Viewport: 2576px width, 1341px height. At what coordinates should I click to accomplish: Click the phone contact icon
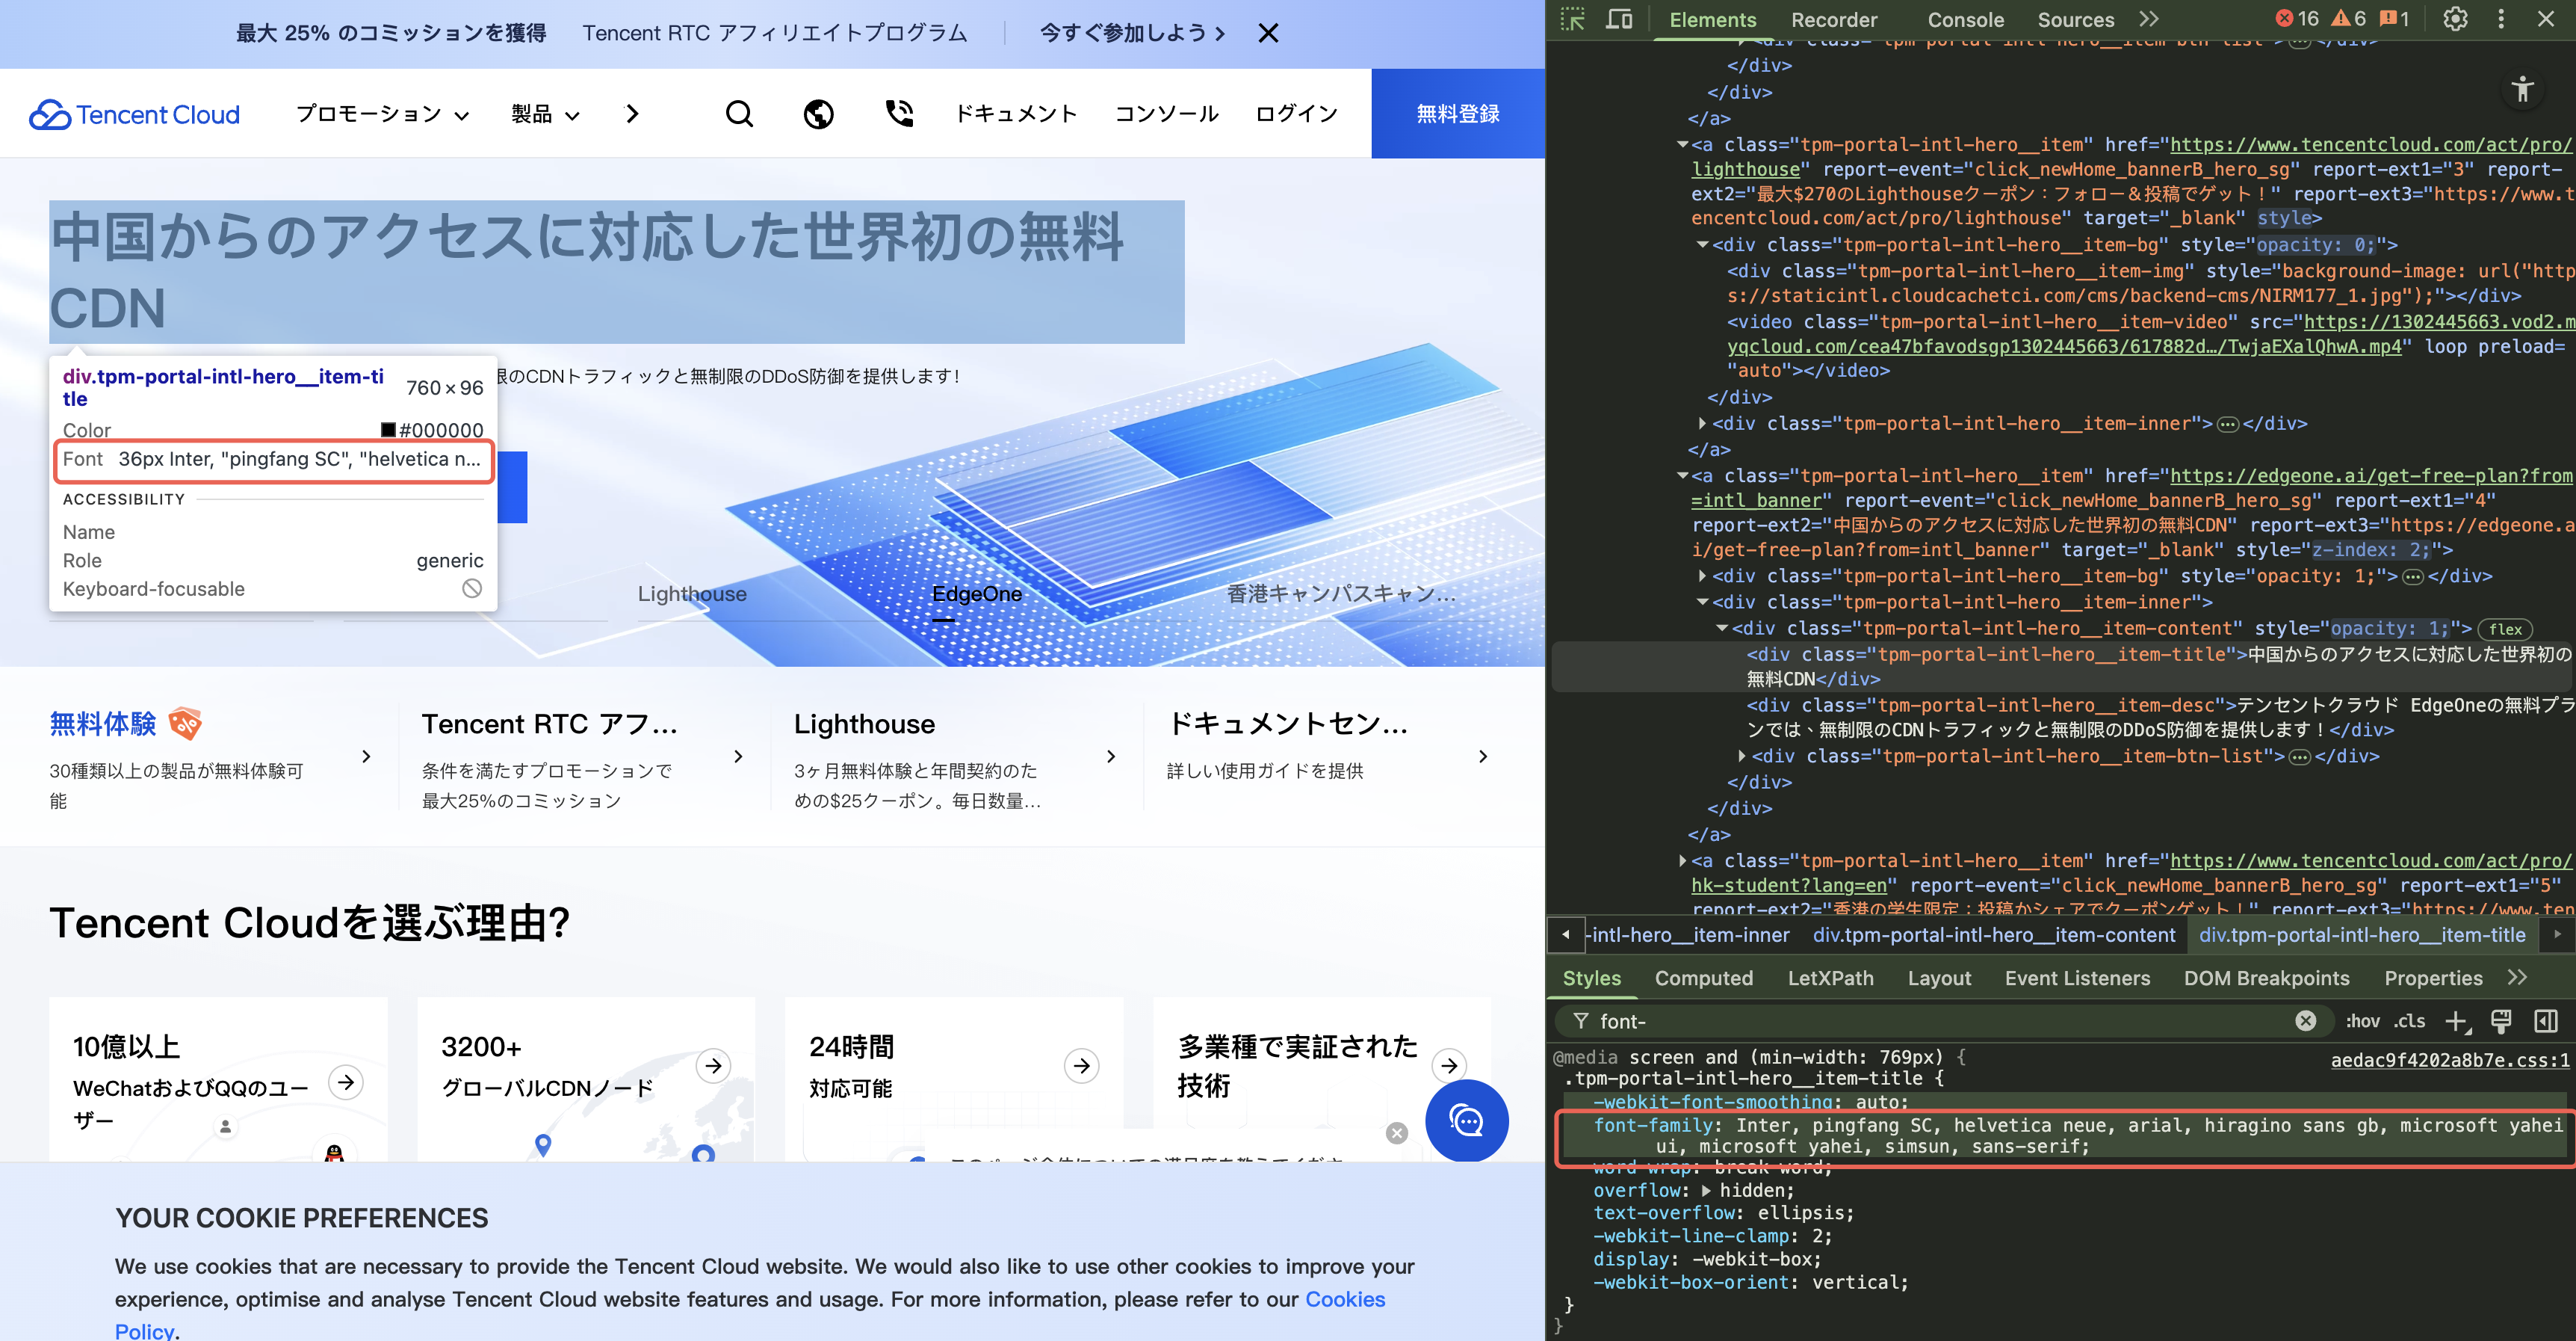899,113
